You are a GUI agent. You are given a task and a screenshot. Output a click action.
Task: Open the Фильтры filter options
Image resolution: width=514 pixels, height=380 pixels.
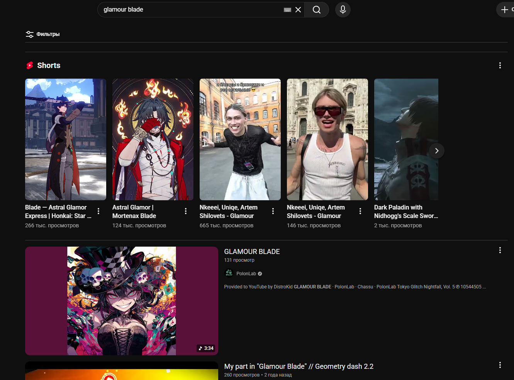pyautogui.click(x=42, y=34)
